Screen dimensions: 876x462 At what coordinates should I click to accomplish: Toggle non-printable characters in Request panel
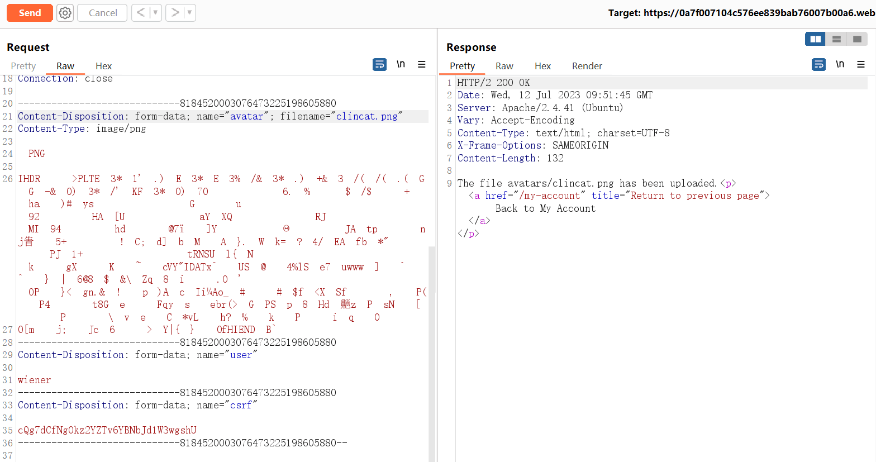tap(401, 65)
